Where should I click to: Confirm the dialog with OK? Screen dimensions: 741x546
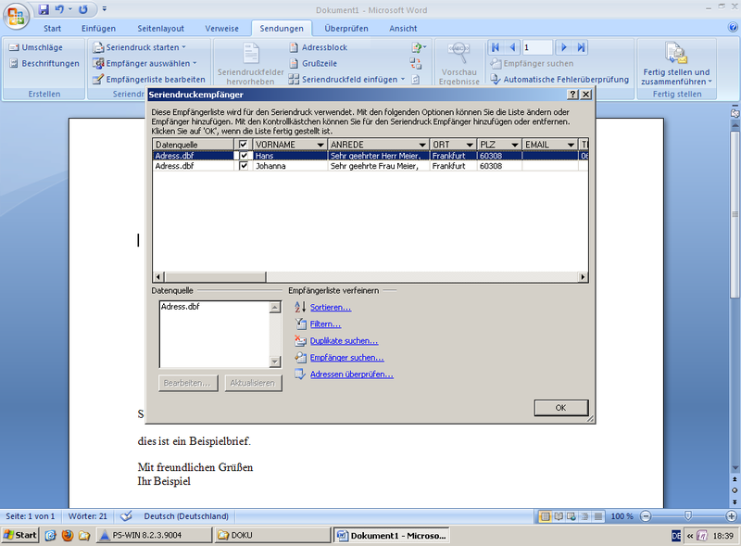[561, 407]
